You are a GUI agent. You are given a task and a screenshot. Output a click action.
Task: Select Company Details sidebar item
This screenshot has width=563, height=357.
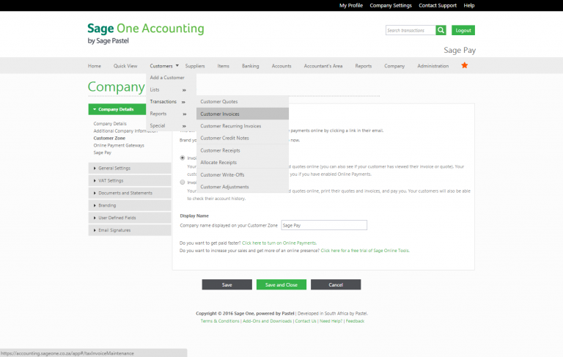point(110,124)
